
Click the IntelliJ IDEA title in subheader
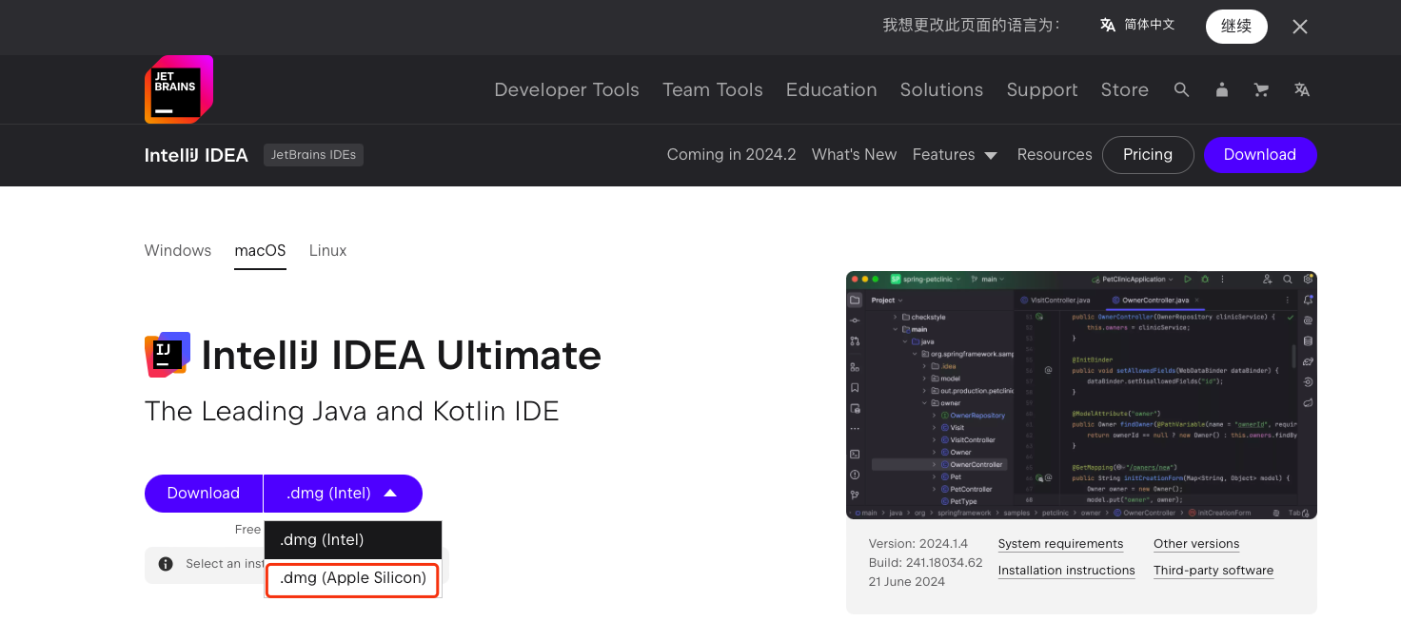pos(196,155)
